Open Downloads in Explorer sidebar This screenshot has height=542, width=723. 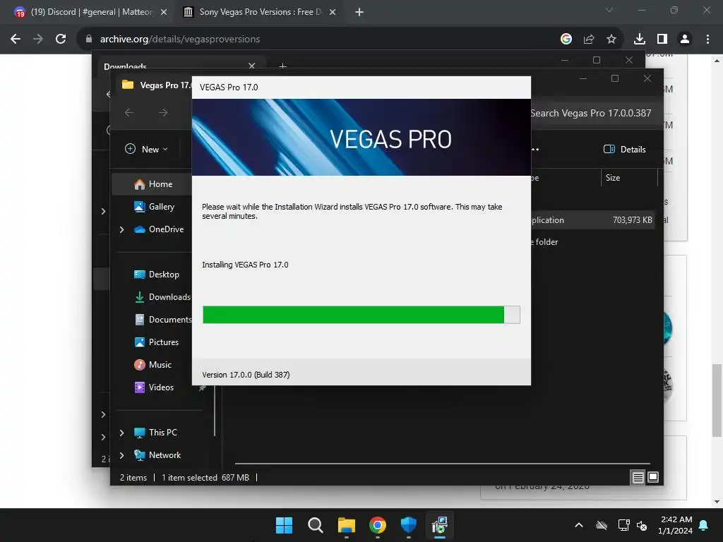[162, 297]
